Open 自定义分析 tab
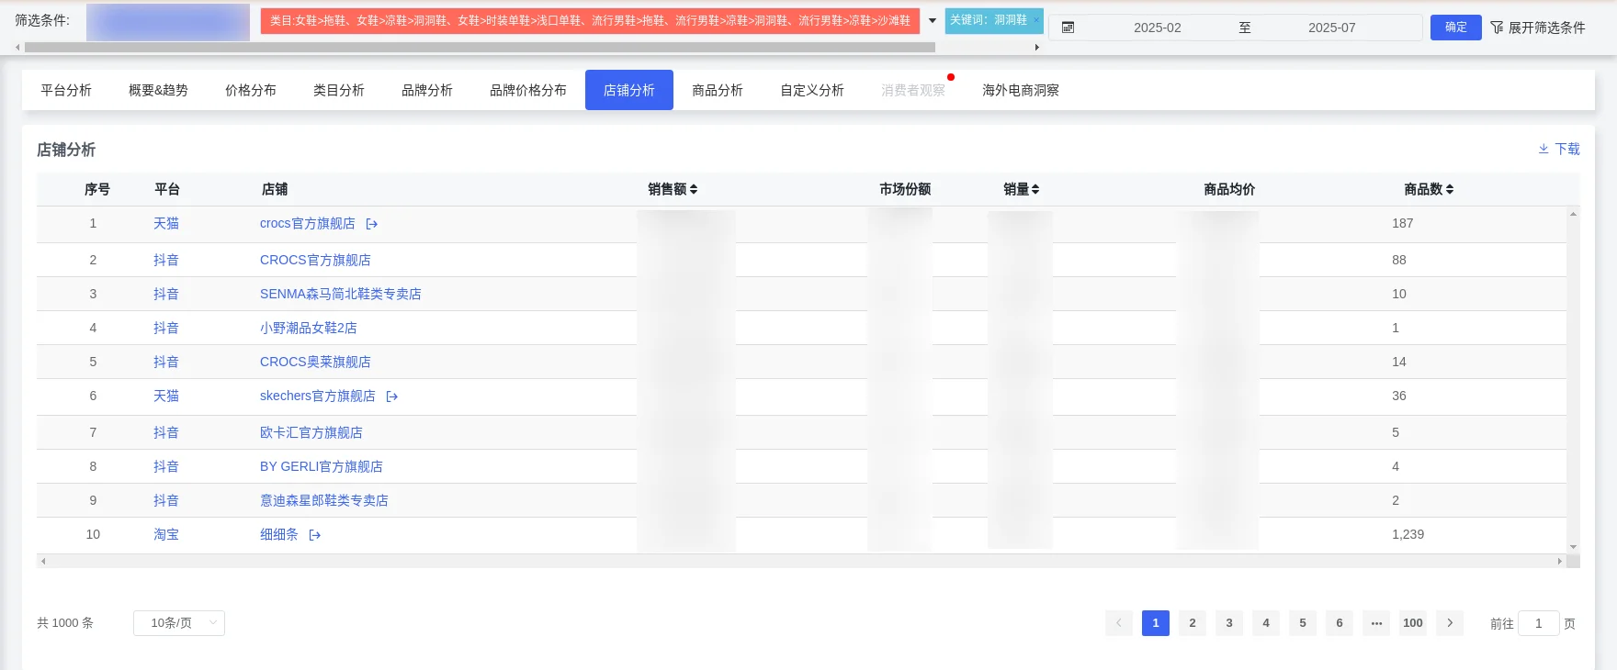This screenshot has width=1617, height=670. click(812, 90)
